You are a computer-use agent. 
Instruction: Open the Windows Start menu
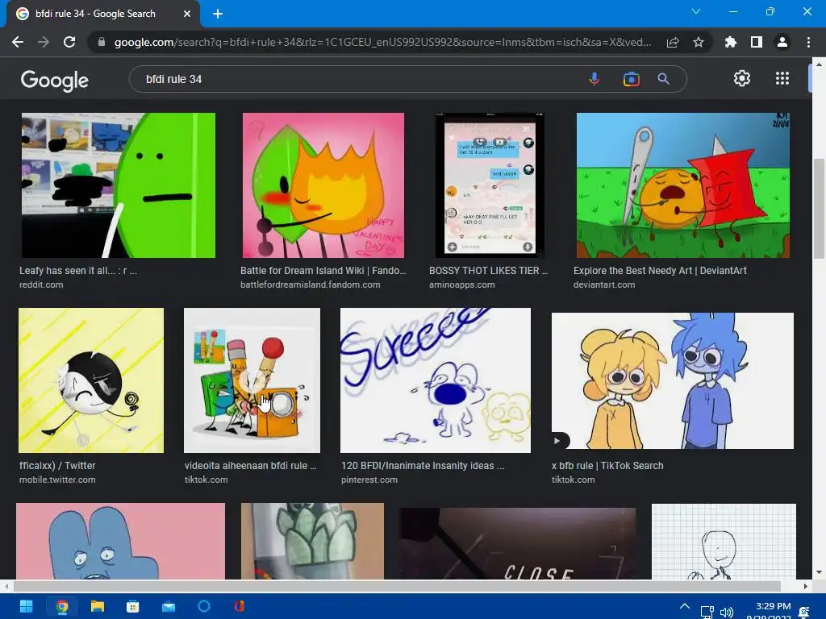pos(27,607)
